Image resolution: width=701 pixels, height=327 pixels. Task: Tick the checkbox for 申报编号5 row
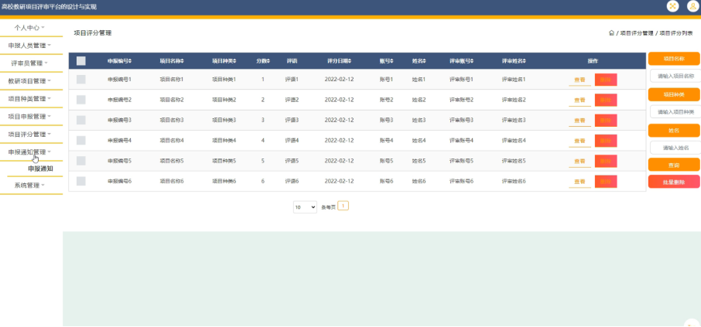tap(81, 161)
